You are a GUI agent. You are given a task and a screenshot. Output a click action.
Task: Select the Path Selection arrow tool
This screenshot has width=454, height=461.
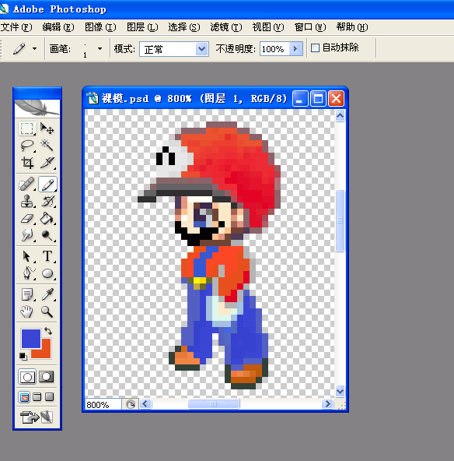(27, 256)
